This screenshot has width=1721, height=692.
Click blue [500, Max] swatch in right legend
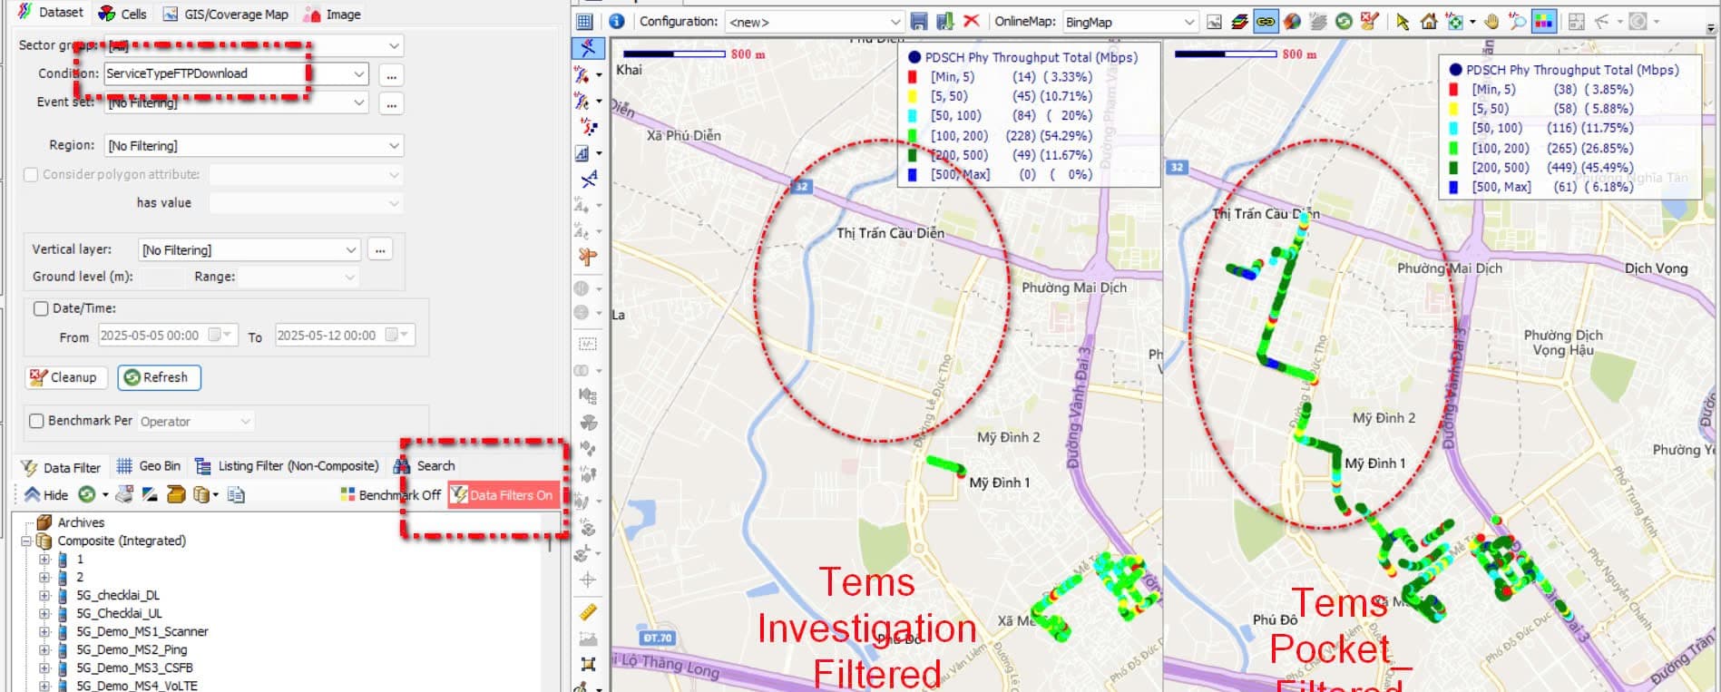coord(1453,187)
